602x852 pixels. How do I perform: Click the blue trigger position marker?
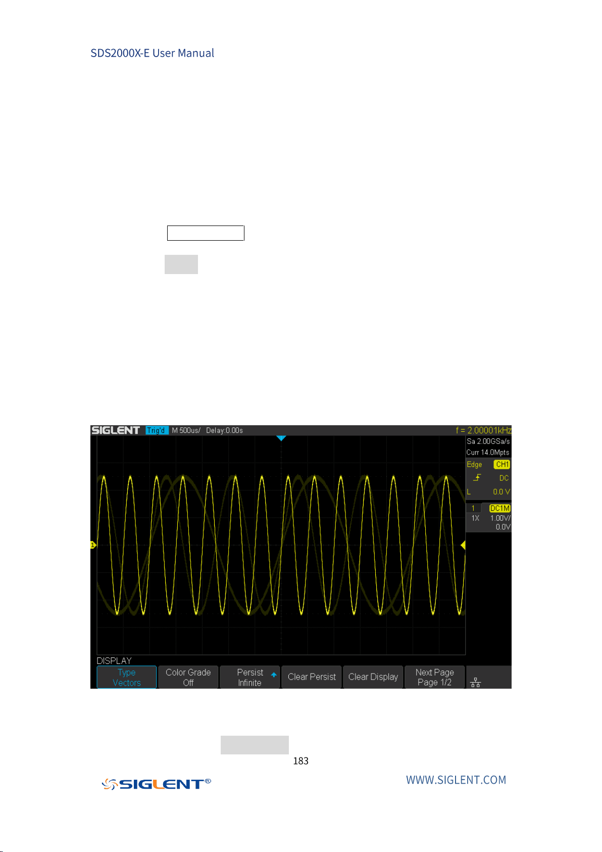(x=281, y=438)
